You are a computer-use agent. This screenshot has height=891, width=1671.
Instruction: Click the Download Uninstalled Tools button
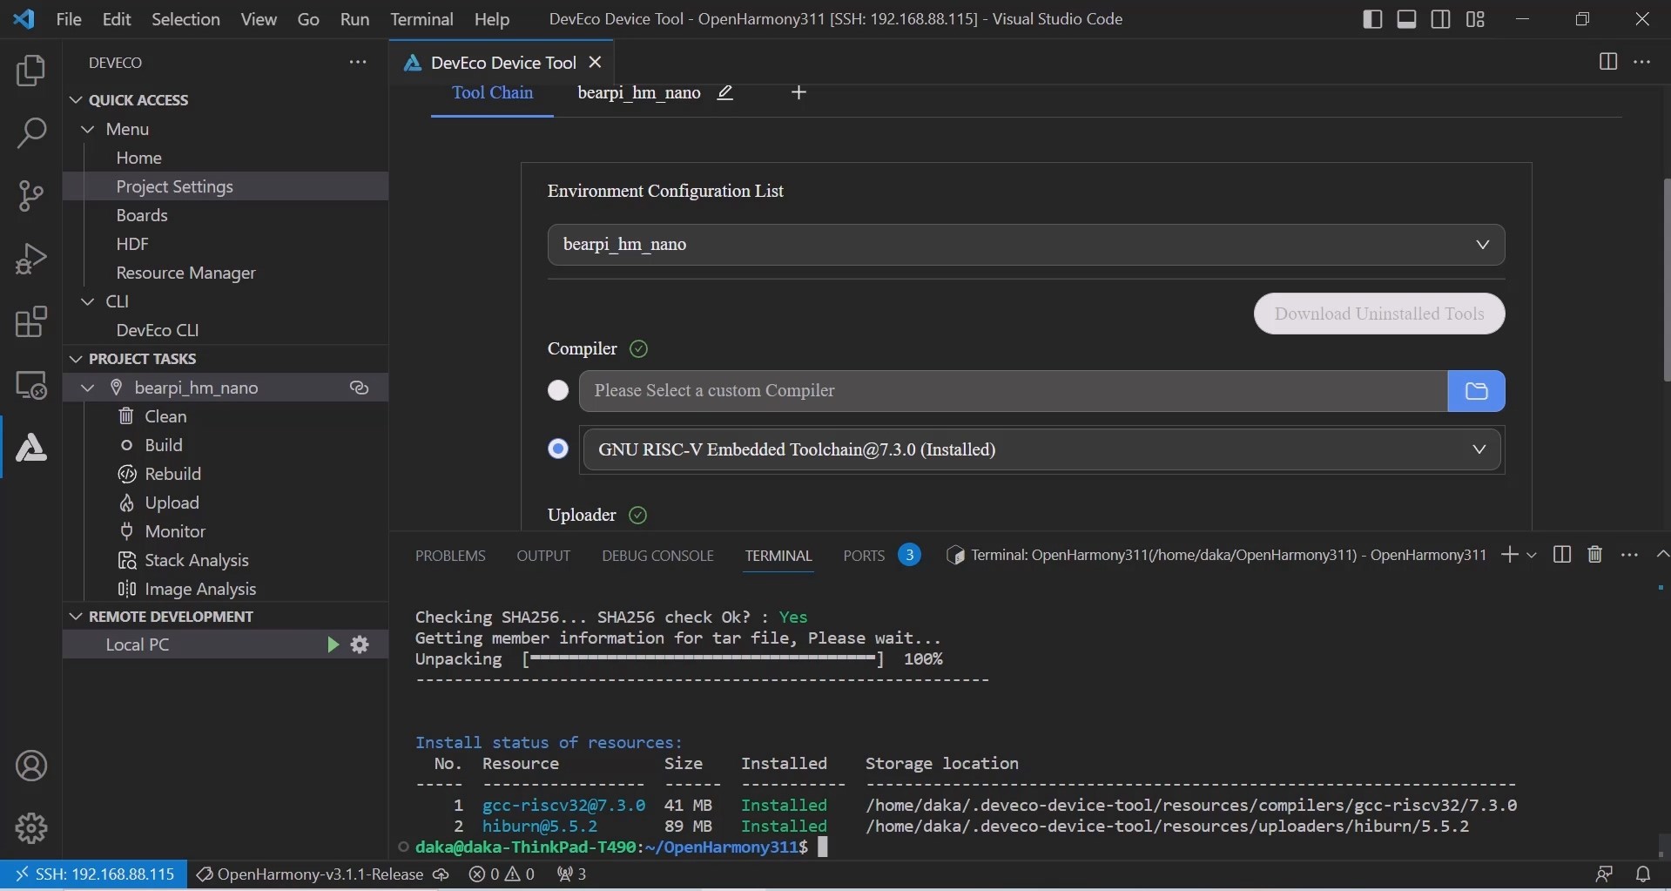(x=1378, y=314)
